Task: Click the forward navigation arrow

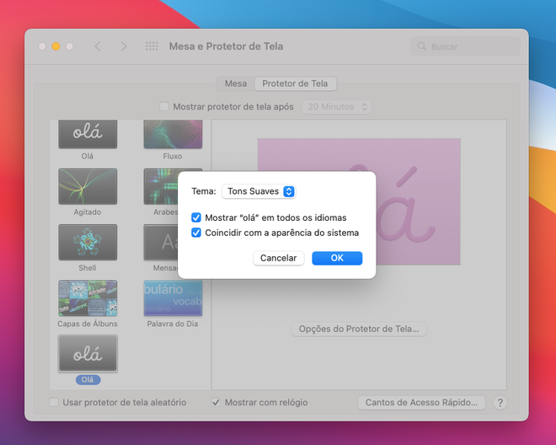Action: click(123, 46)
